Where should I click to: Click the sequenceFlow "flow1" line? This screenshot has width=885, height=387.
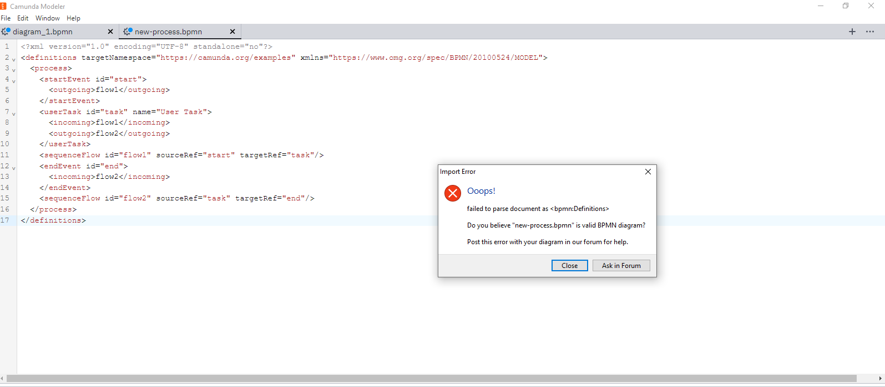tap(181, 155)
